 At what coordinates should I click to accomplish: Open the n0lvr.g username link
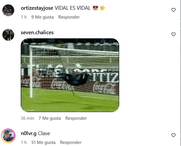click(x=29, y=133)
